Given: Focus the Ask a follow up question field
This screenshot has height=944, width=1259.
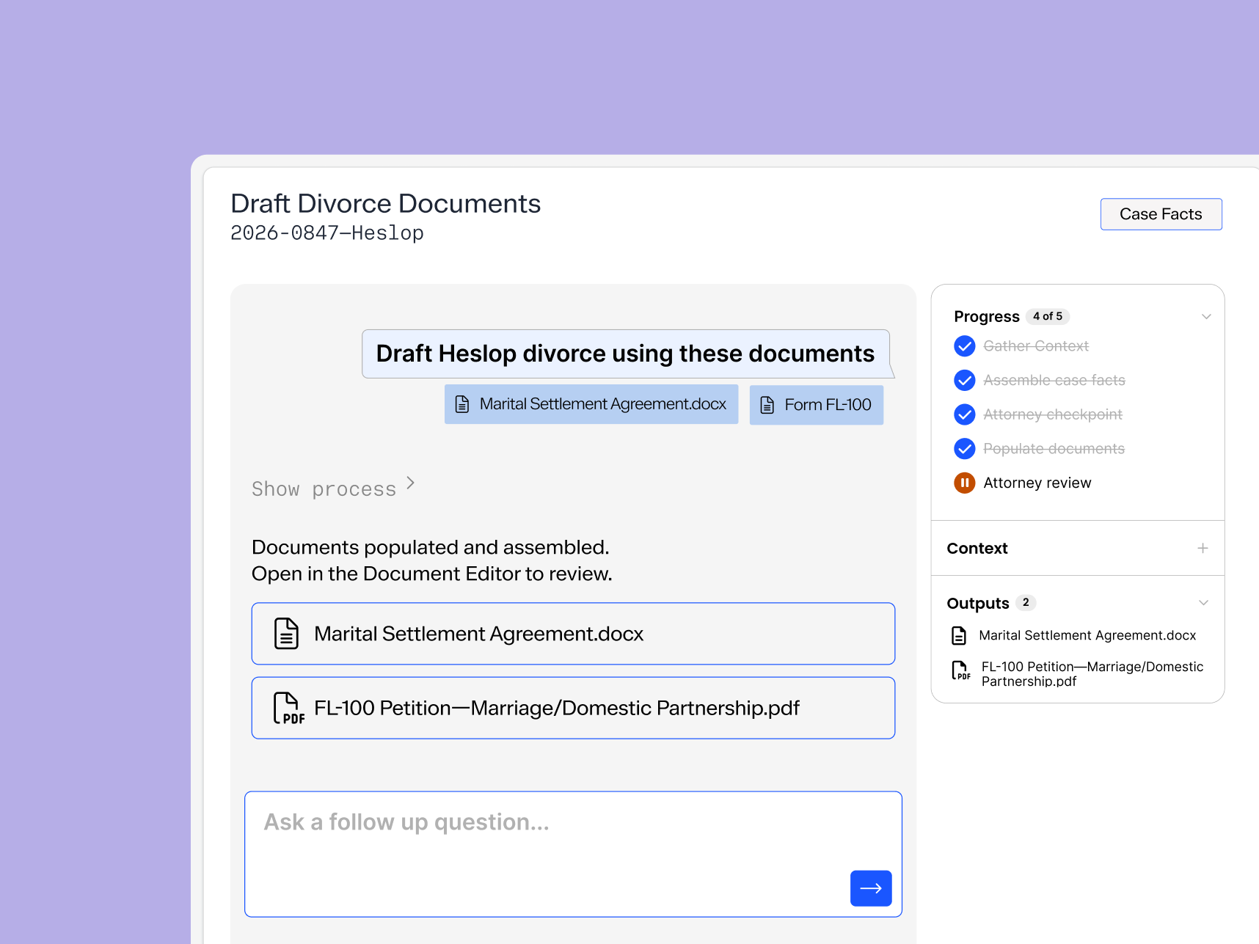Looking at the screenshot, I should (x=573, y=854).
